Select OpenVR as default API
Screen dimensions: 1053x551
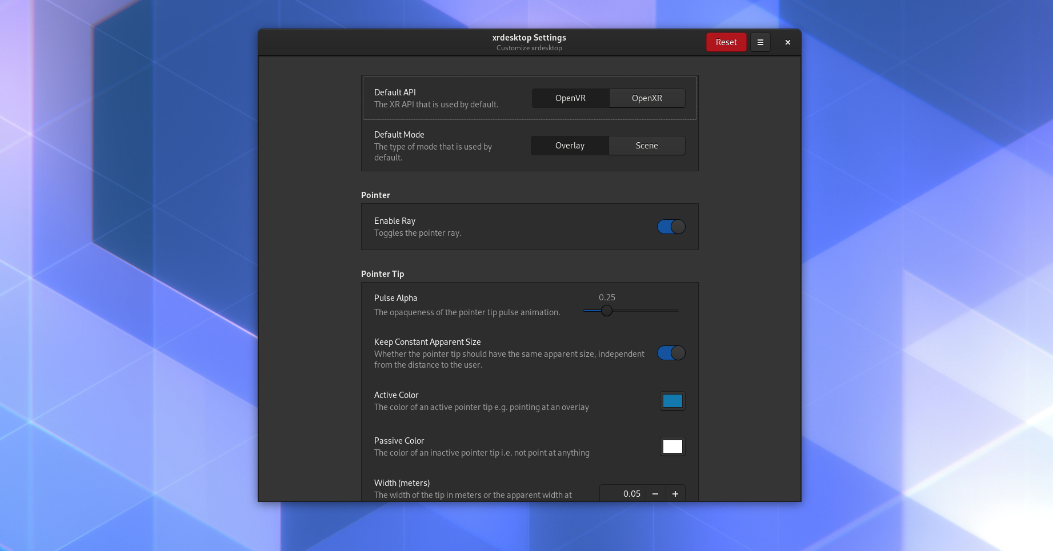click(570, 98)
